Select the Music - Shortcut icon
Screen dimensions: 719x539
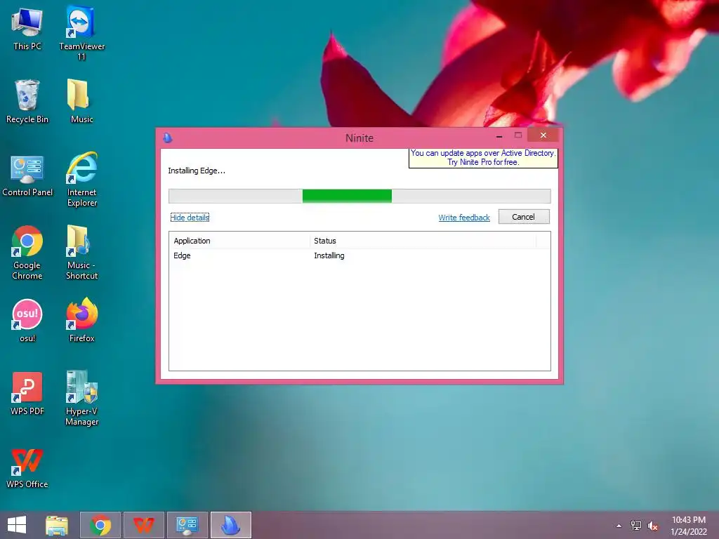[81, 253]
